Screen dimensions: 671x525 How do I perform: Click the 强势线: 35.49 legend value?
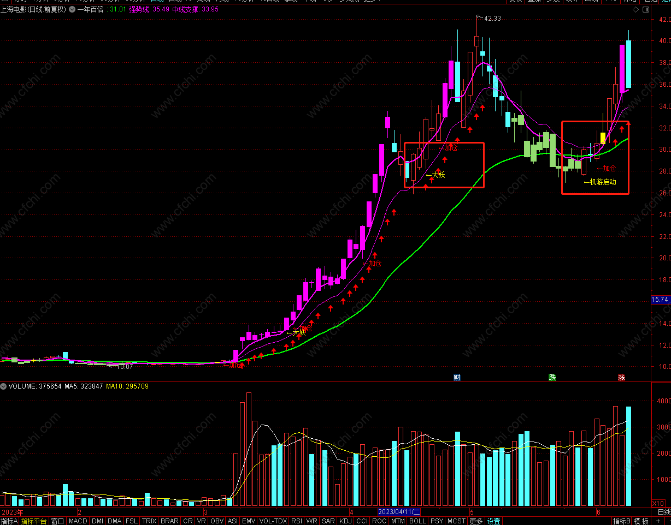click(149, 9)
